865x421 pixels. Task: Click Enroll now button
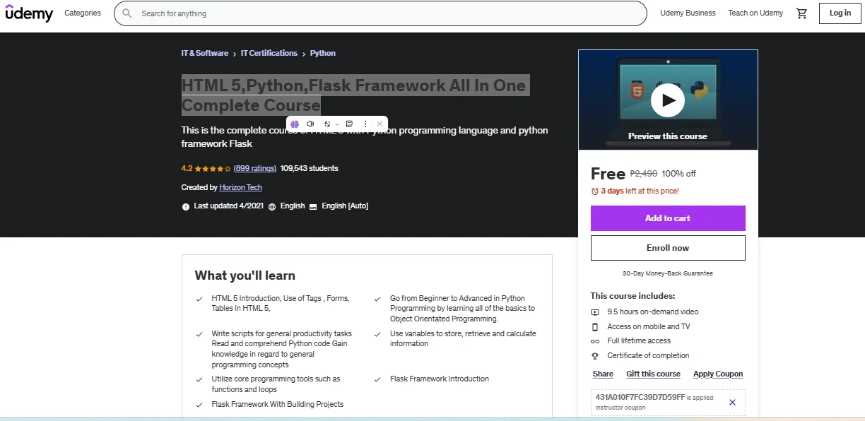[668, 248]
